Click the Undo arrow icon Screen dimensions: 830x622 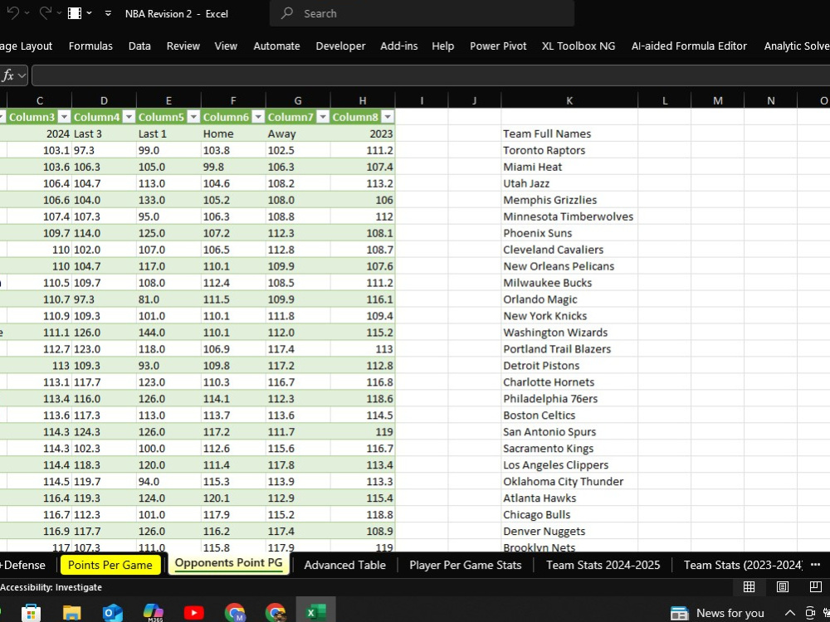coord(12,13)
